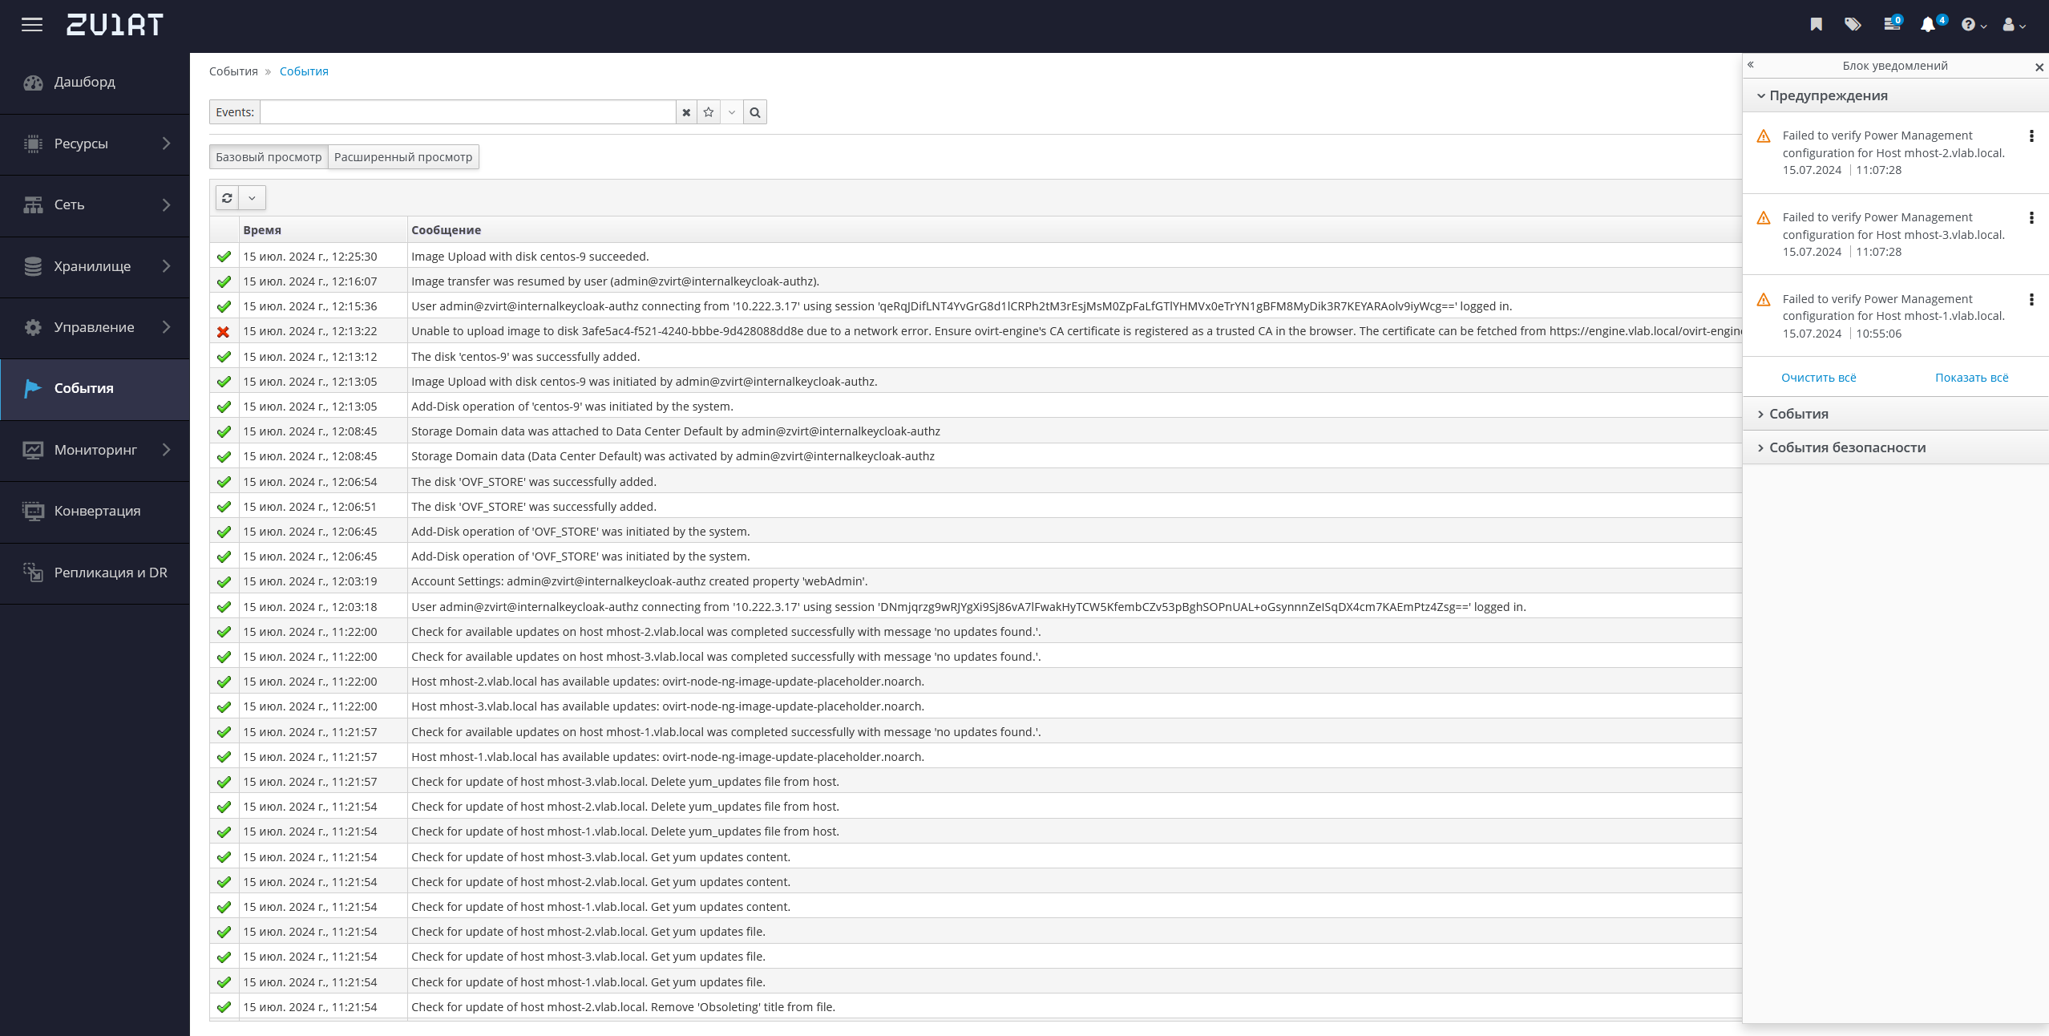Open tags icon in top bar
Viewport: 2049px width, 1036px height.
click(x=1852, y=25)
